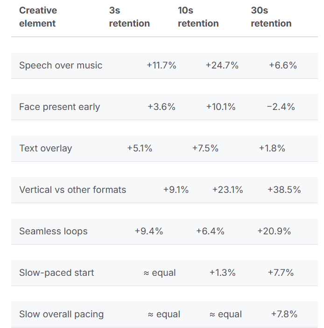Select the 30s retention column header
Screen dimensions: 324x328
pyautogui.click(x=271, y=17)
